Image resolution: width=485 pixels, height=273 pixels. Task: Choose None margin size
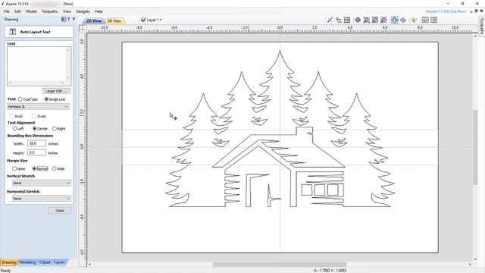coord(14,168)
